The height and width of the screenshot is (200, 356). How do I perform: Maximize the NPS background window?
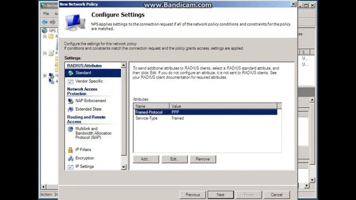306,6
